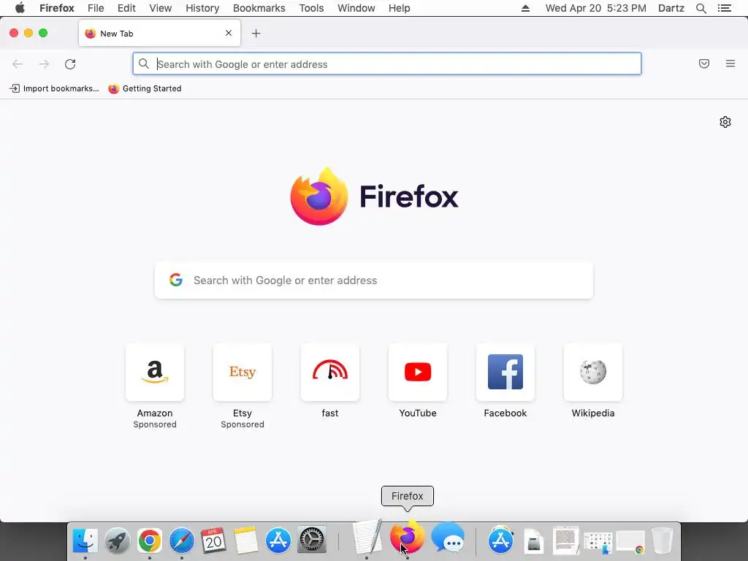
Task: Open the Window menu
Action: click(356, 8)
